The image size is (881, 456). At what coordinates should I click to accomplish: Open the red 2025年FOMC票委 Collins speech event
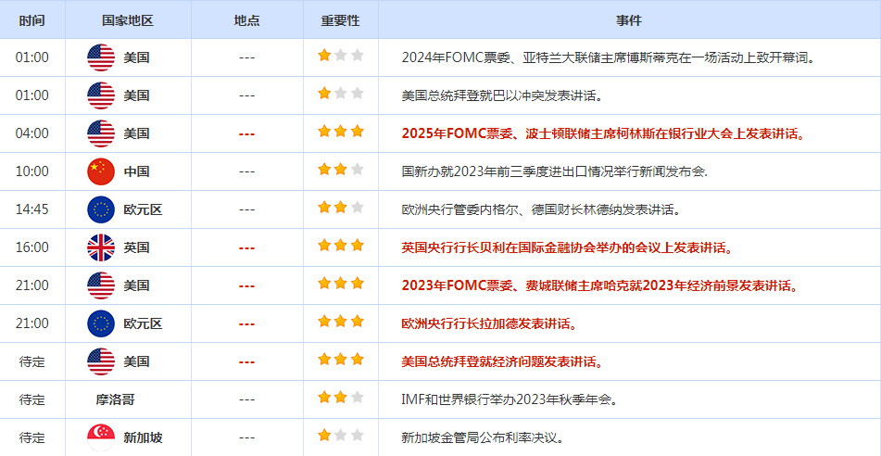pyautogui.click(x=605, y=133)
